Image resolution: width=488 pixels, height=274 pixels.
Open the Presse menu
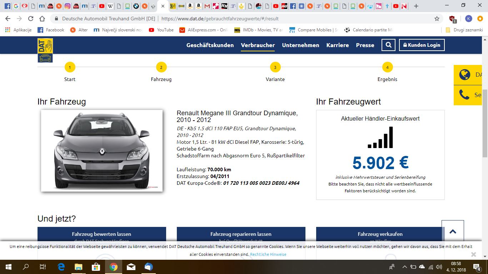click(x=365, y=45)
